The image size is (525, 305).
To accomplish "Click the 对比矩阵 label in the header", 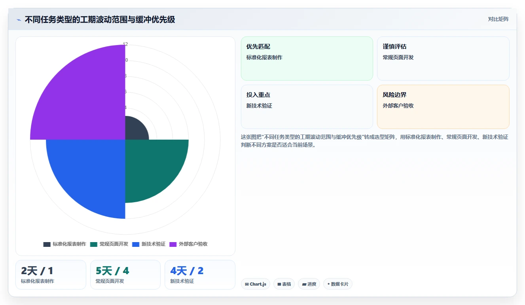I will (x=498, y=19).
